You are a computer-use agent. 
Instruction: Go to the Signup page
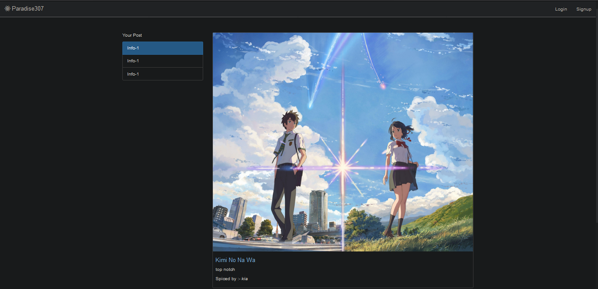(583, 9)
